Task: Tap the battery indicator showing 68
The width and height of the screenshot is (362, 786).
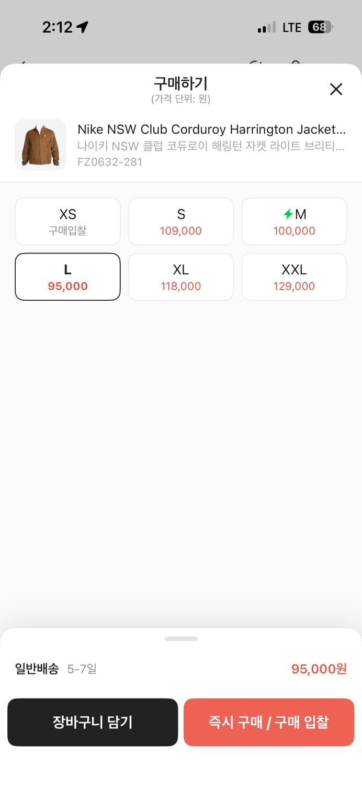Action: 320,27
